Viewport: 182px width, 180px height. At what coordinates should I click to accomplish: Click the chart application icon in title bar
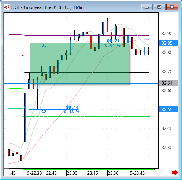click(7, 7)
